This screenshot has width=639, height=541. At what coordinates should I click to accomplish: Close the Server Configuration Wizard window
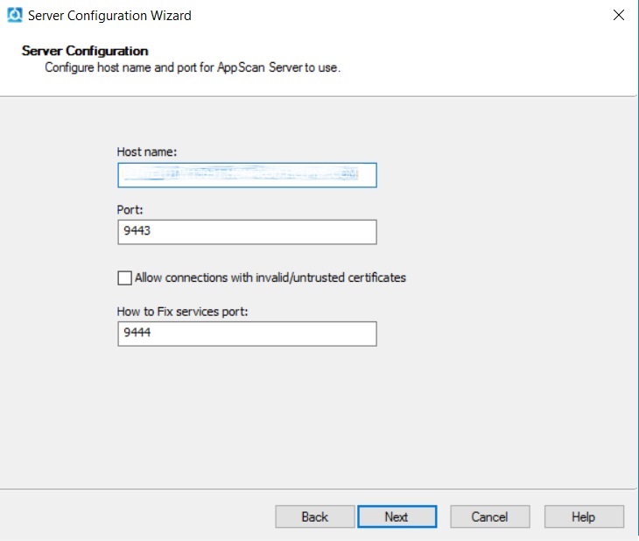point(619,15)
